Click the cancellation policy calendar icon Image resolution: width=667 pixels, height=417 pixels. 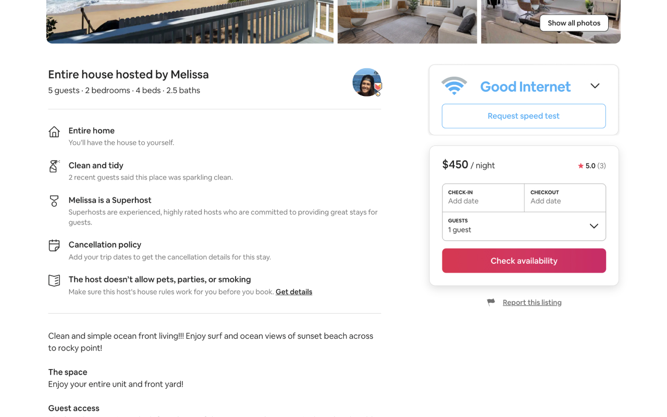tap(54, 246)
